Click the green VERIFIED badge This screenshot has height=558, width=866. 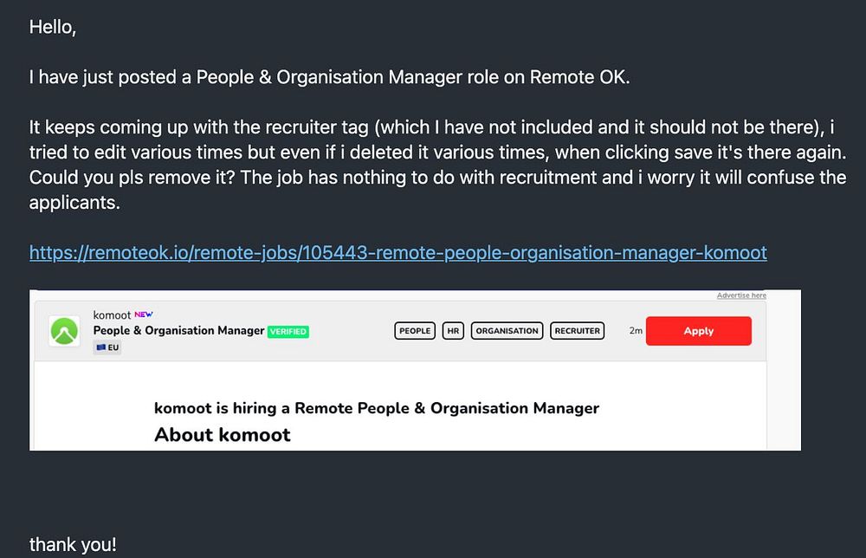288,332
